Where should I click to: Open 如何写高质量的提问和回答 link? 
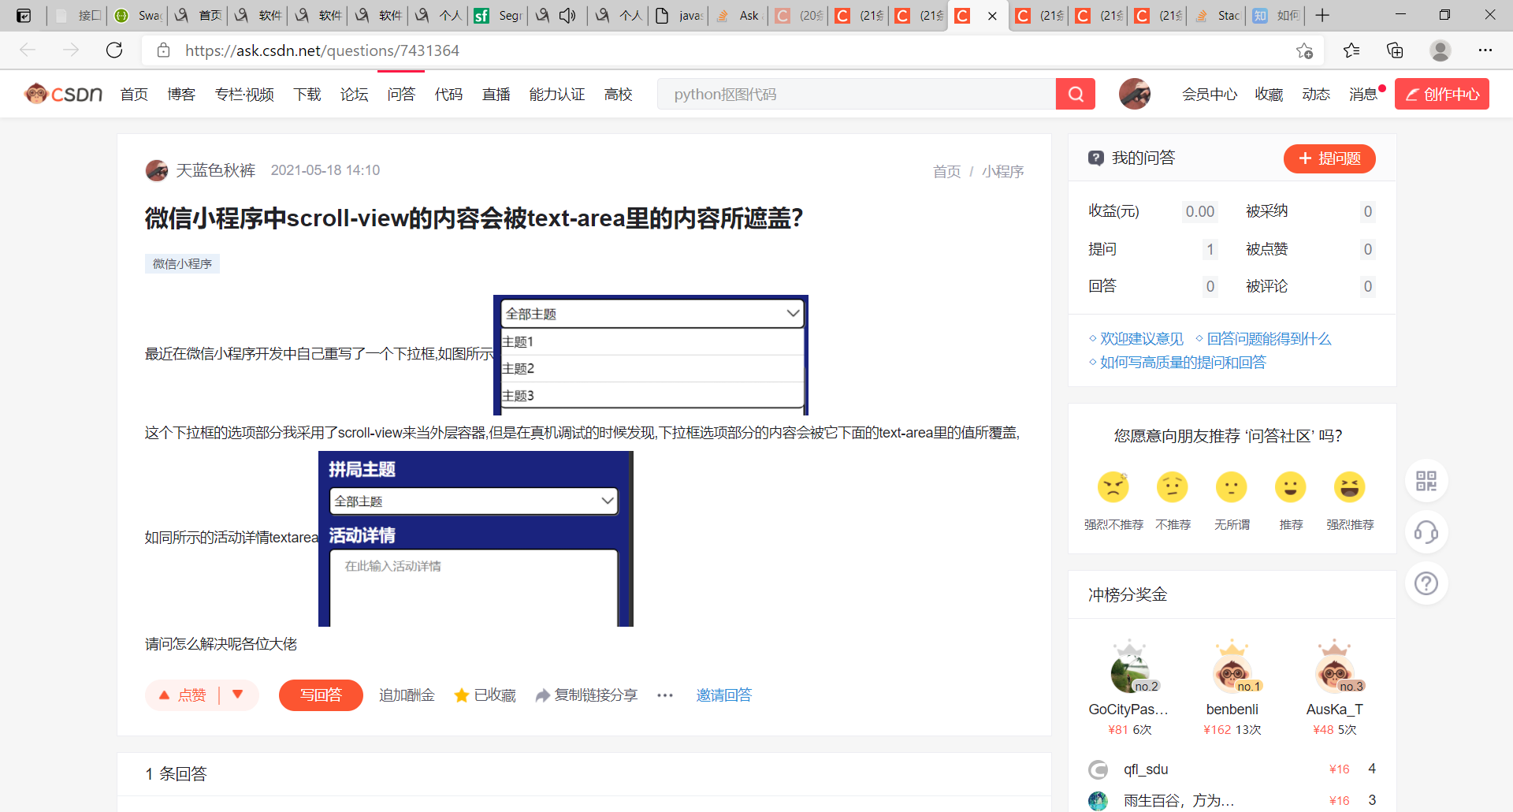[x=1183, y=363]
